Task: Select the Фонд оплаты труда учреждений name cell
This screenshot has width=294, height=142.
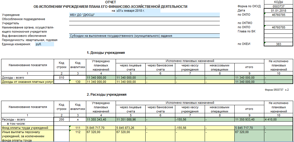Action: (27, 128)
